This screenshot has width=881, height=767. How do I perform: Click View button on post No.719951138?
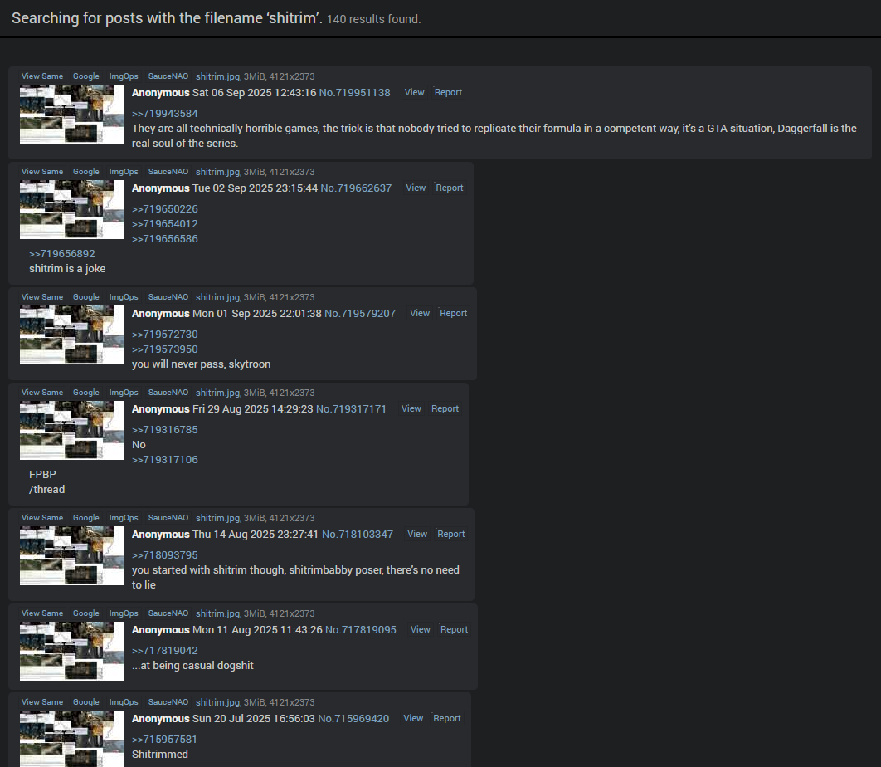415,93
